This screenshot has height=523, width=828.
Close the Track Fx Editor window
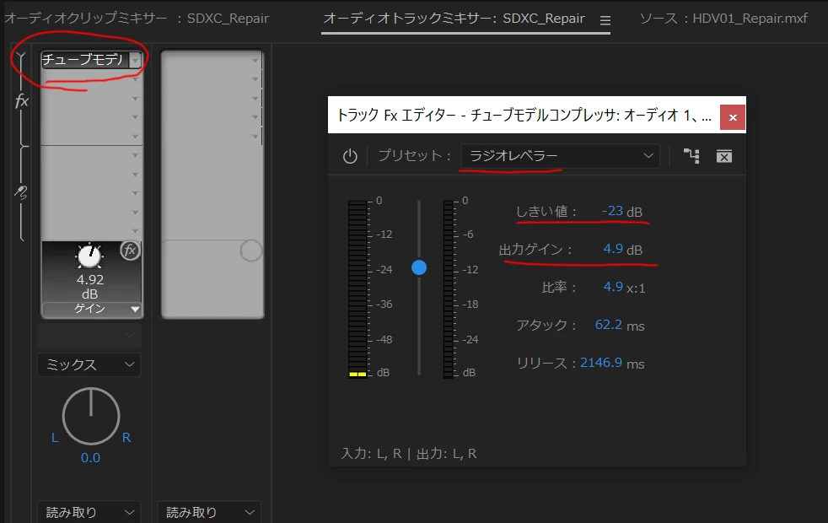(x=733, y=117)
